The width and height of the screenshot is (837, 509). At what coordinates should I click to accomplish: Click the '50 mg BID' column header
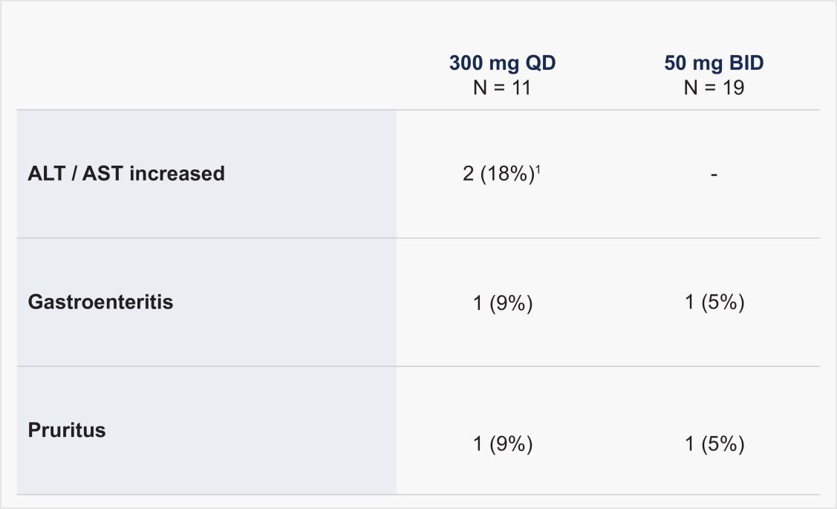click(714, 63)
